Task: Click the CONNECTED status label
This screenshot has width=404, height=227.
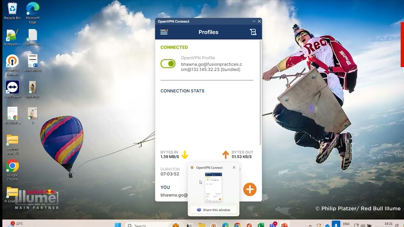Action: [174, 47]
